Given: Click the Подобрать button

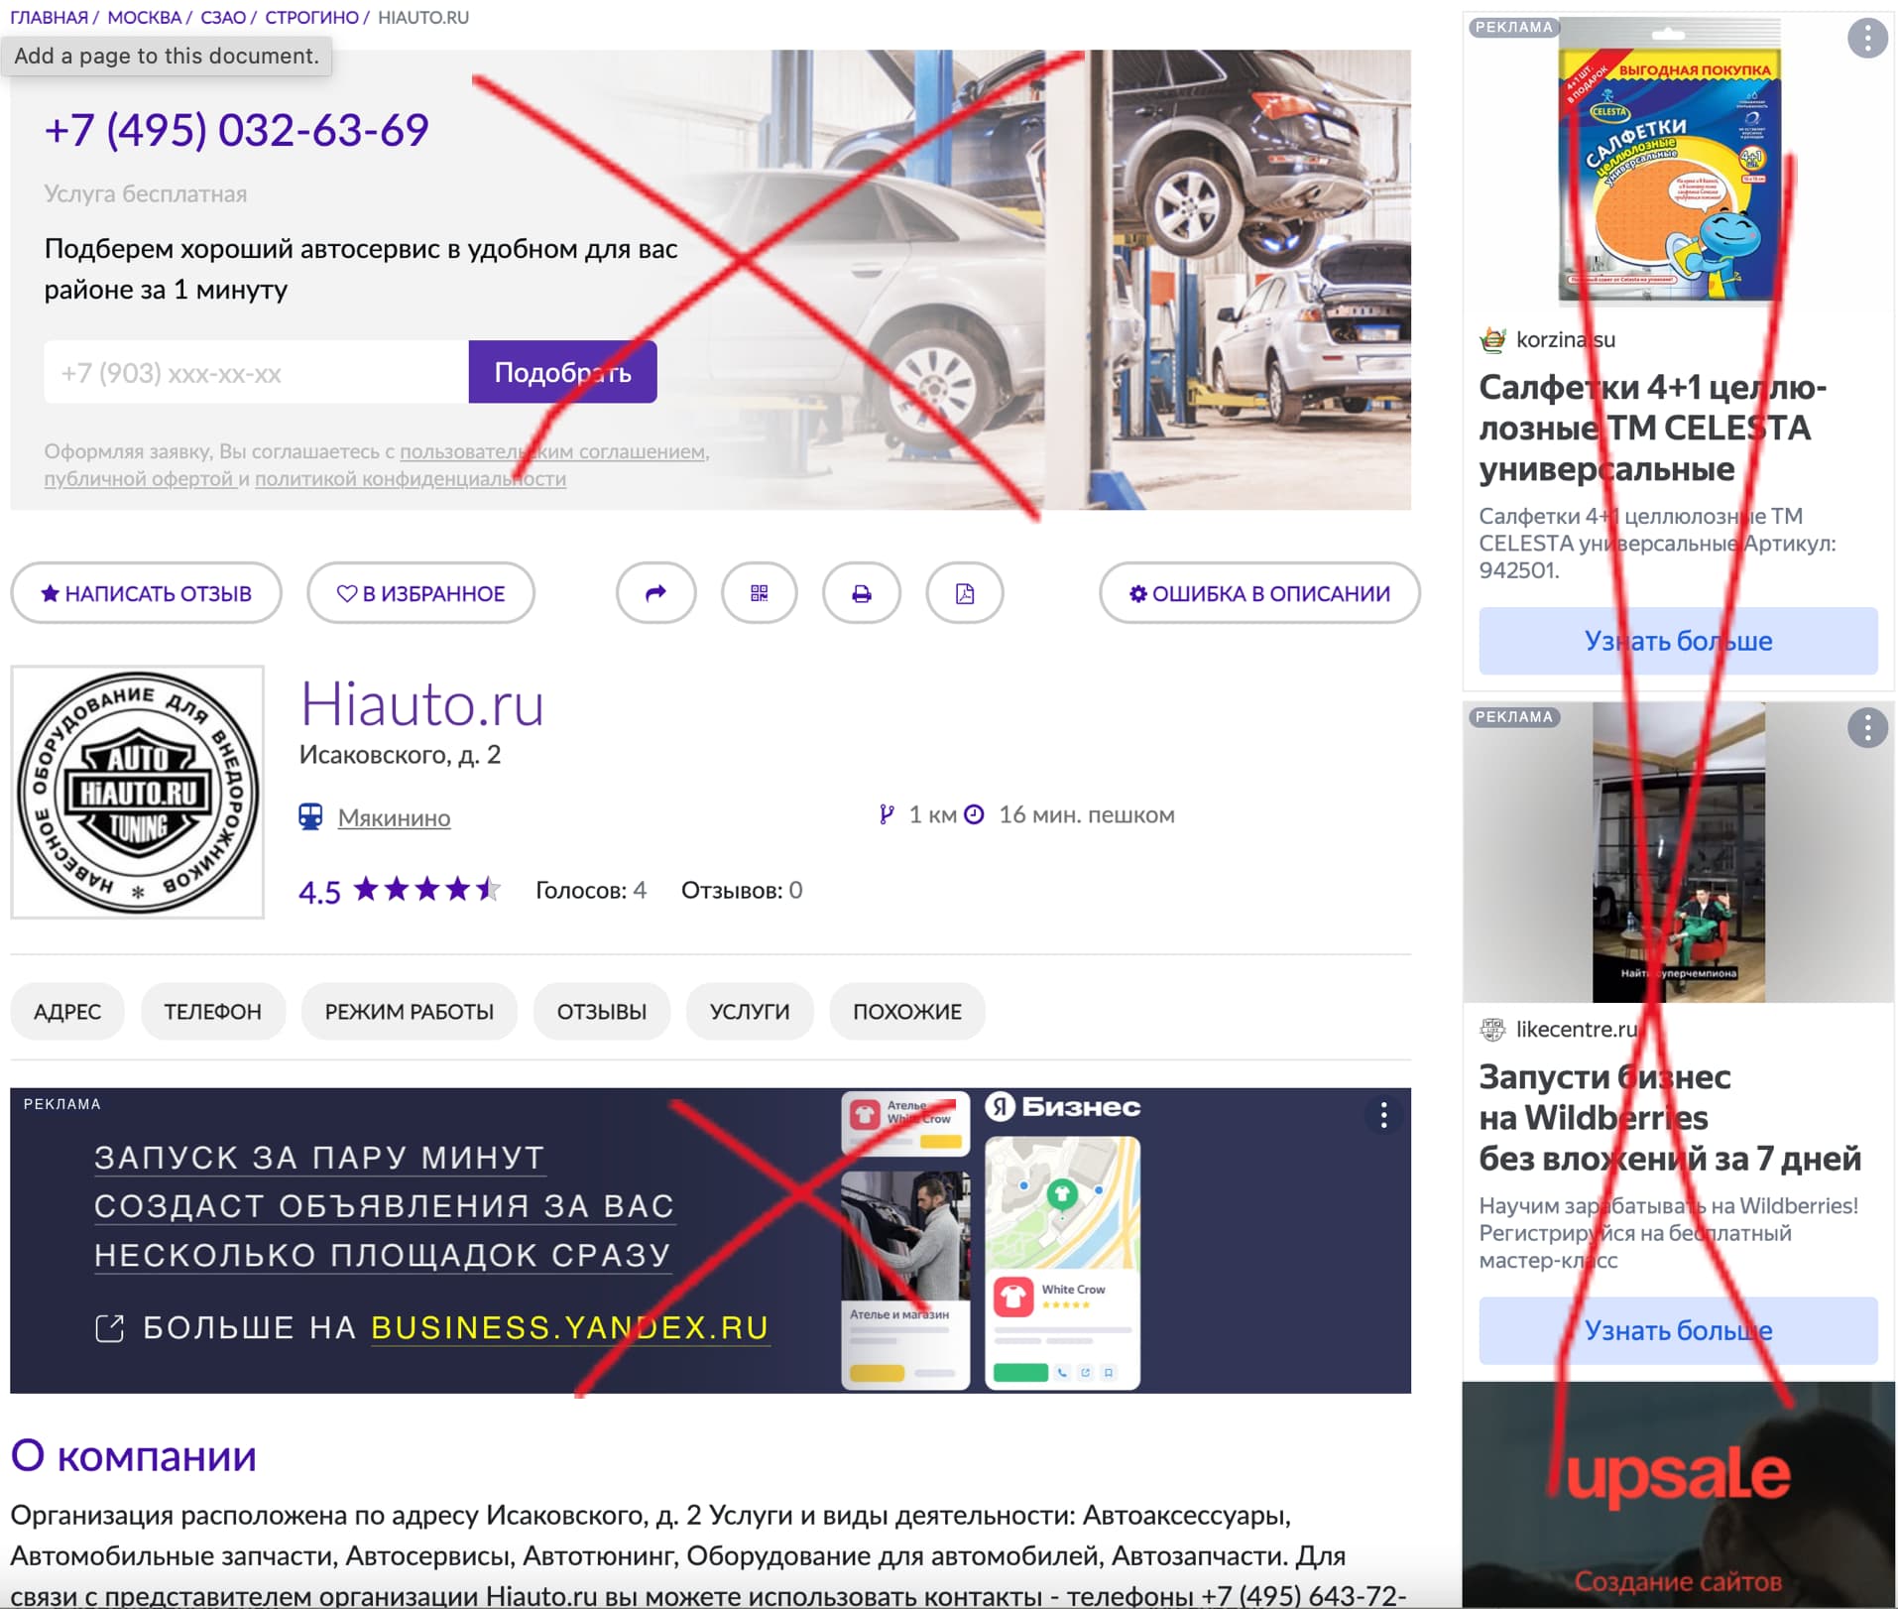Looking at the screenshot, I should coord(562,372).
